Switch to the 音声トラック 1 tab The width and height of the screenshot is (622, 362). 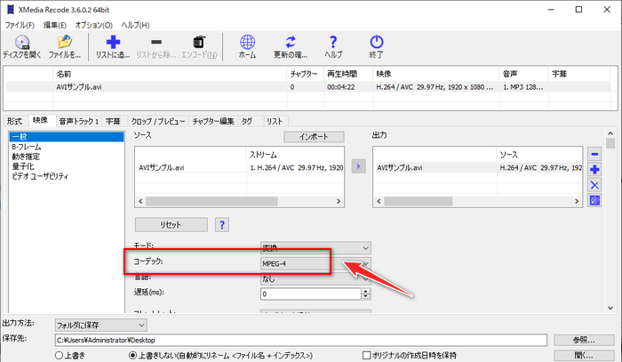click(x=78, y=120)
